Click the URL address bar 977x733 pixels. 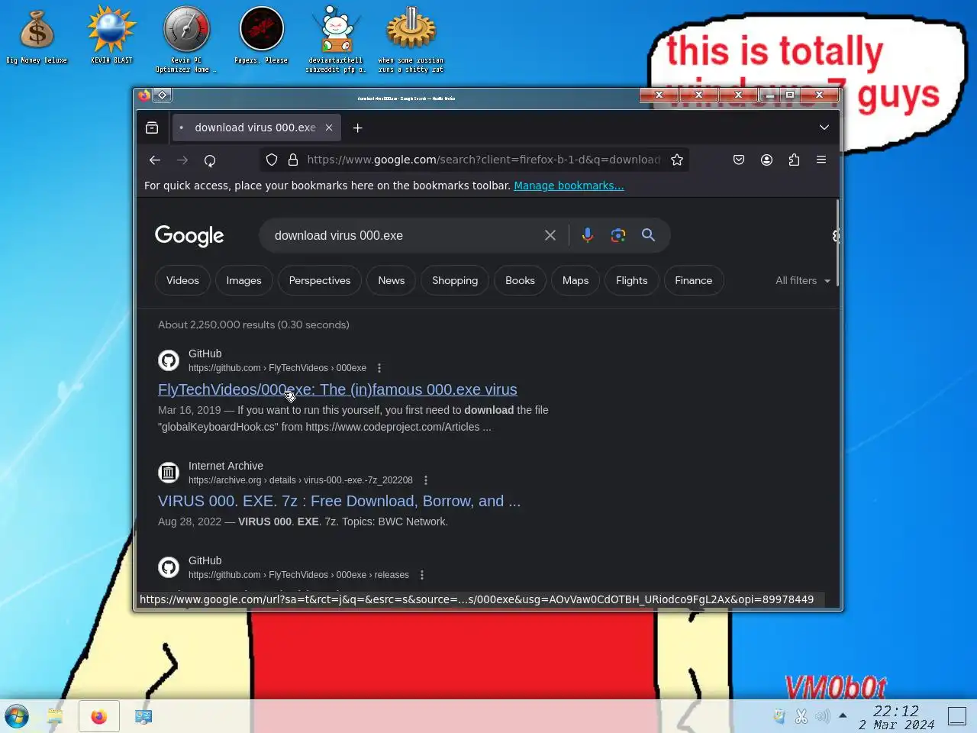(x=484, y=160)
